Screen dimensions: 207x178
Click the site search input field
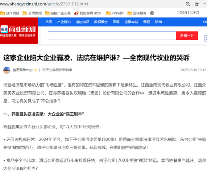click(x=112, y=36)
